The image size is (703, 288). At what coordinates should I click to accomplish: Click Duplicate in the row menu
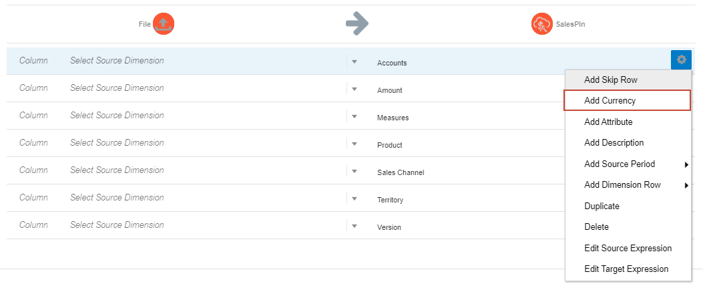(602, 206)
